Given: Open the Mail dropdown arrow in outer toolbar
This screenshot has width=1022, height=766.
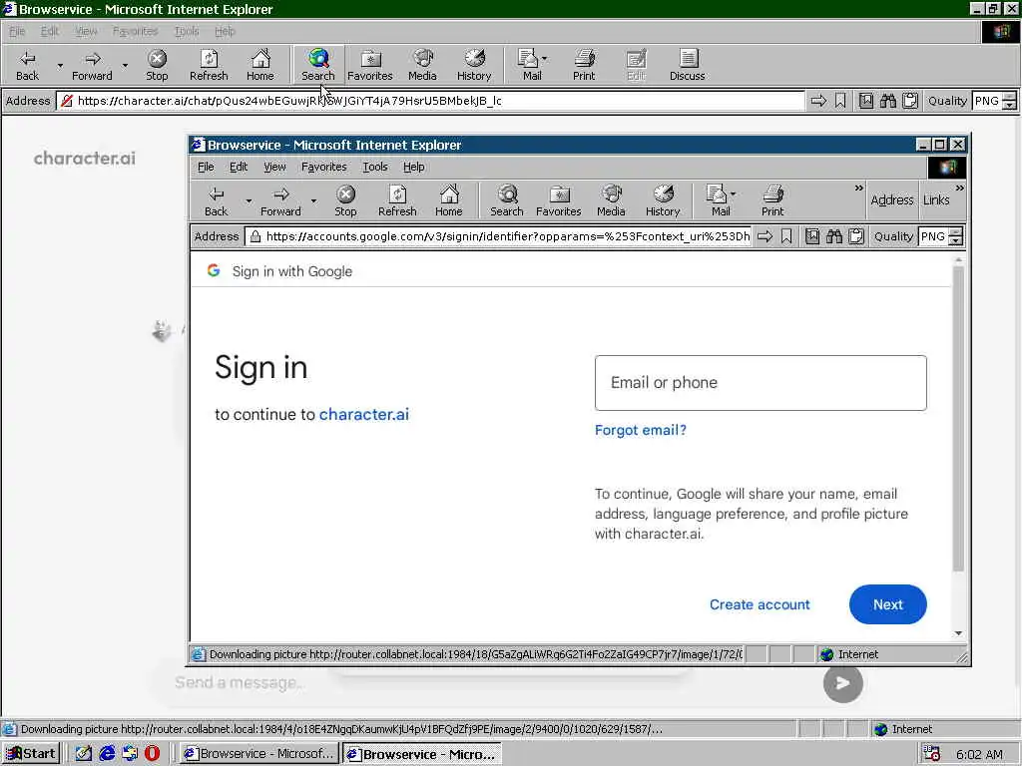Looking at the screenshot, I should 544,59.
